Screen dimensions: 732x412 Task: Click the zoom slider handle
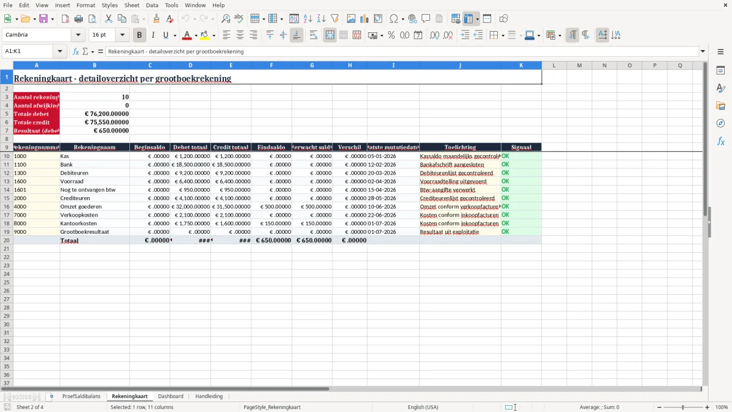coord(683,407)
